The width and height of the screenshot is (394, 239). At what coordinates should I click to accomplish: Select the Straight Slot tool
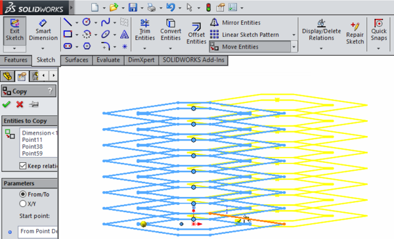pos(68,46)
